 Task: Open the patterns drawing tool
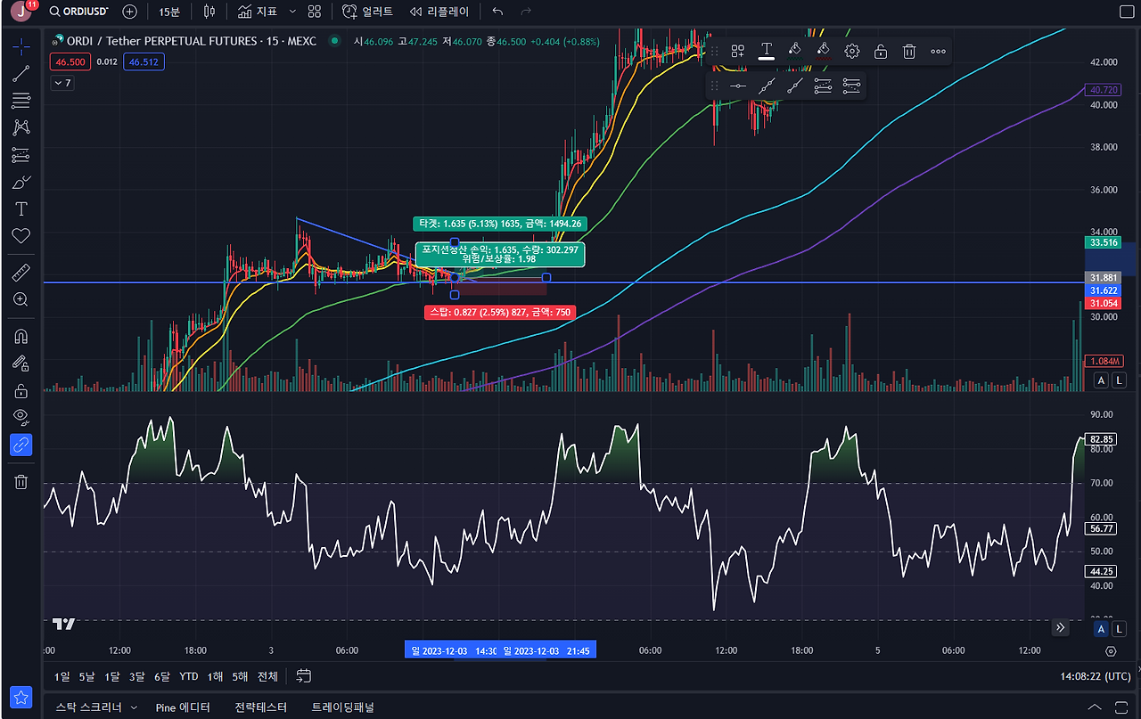pyautogui.click(x=21, y=128)
